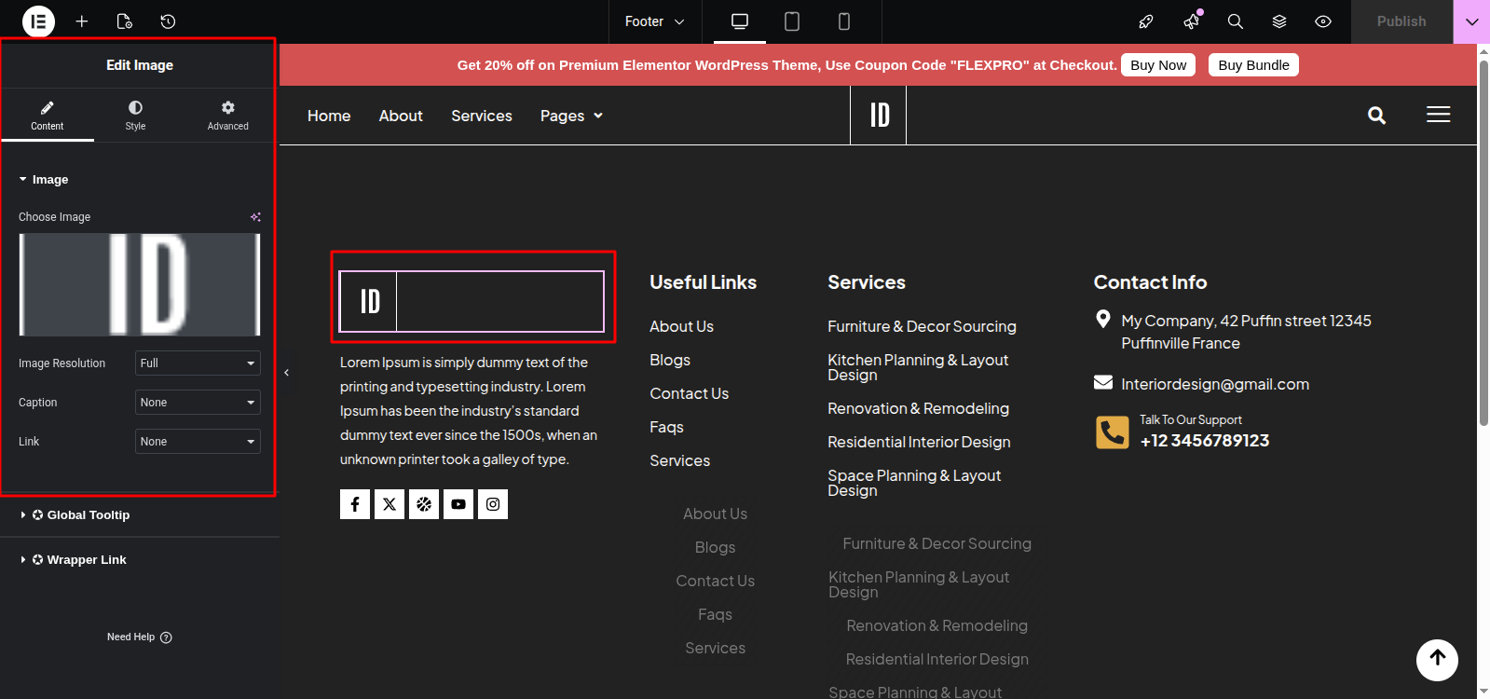Switch to tablet device view
Screen dimensions: 1490x699
click(x=792, y=21)
